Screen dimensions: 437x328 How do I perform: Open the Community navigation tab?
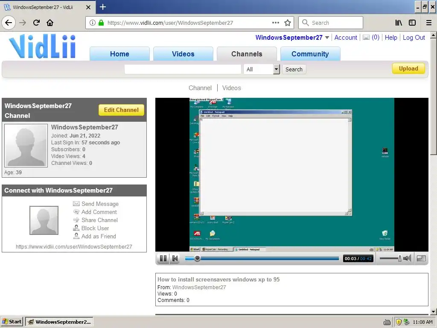point(310,54)
